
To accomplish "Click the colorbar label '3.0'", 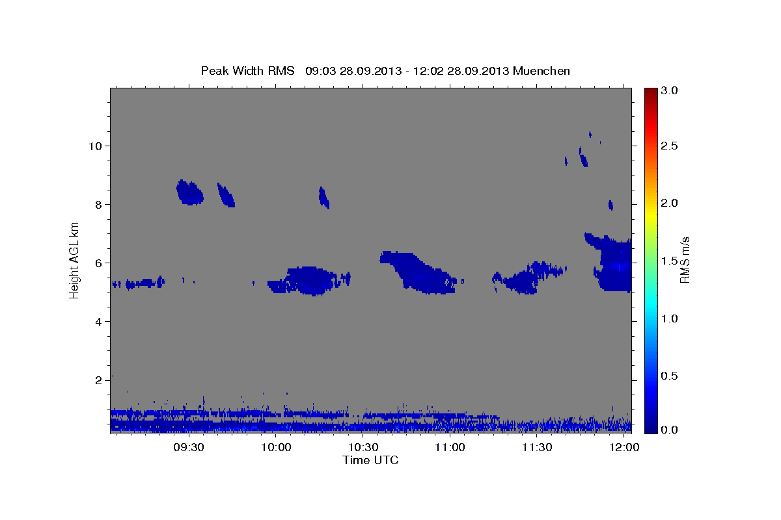I will (x=670, y=91).
